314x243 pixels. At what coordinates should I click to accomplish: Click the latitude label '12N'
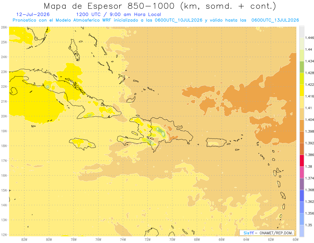coord(4,235)
